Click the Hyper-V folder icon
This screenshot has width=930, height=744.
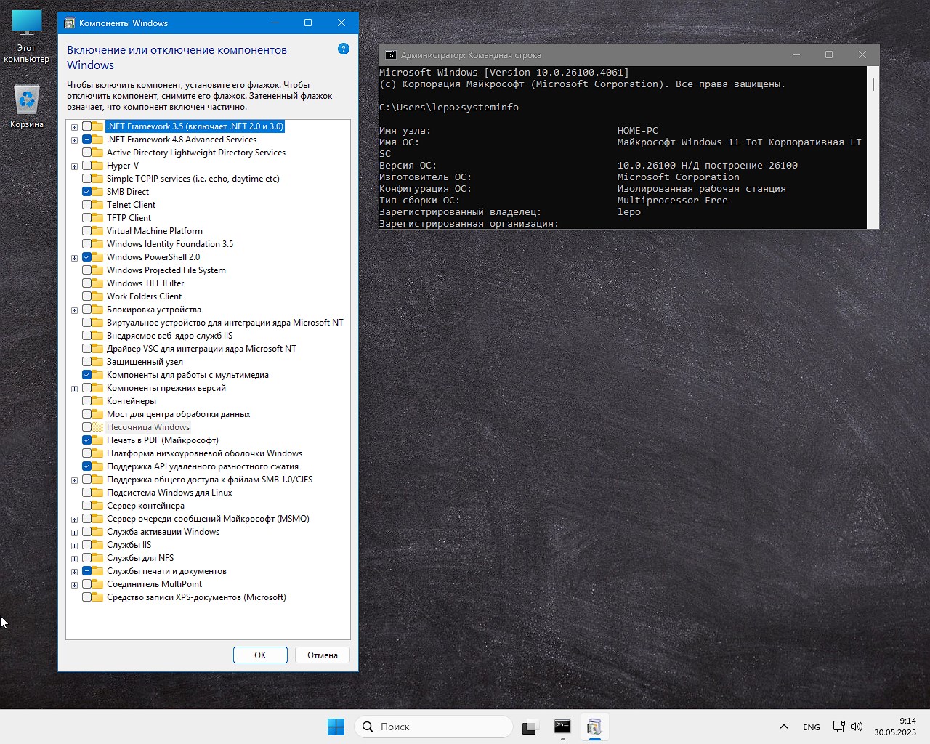(x=97, y=166)
